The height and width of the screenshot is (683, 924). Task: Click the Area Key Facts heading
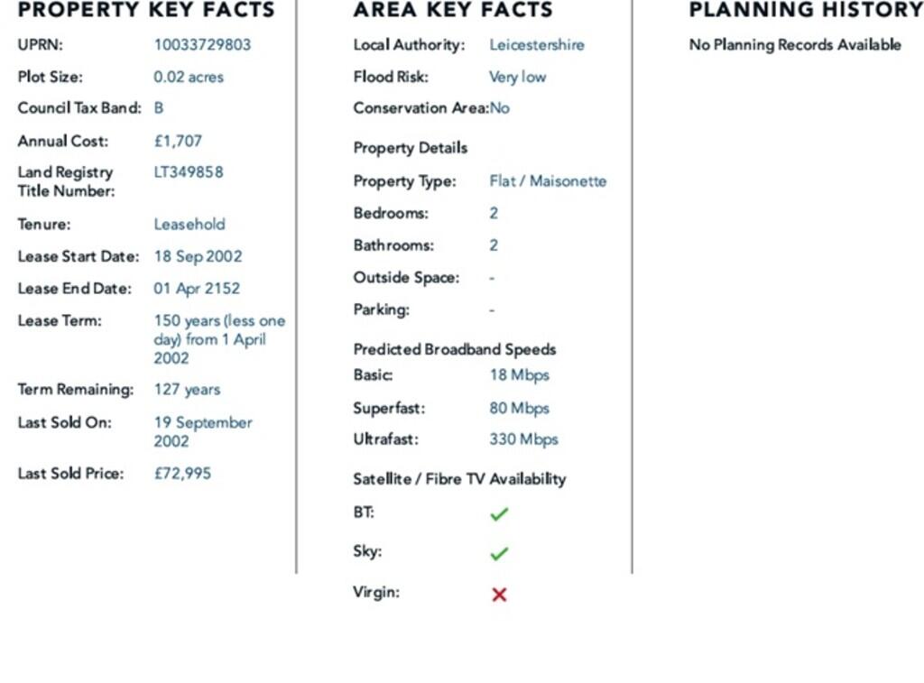(453, 11)
